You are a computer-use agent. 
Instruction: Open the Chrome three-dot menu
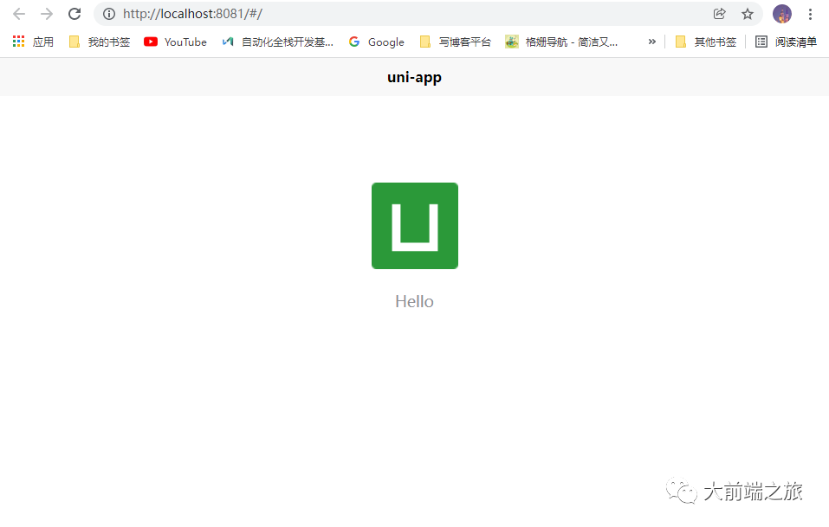[x=810, y=14]
